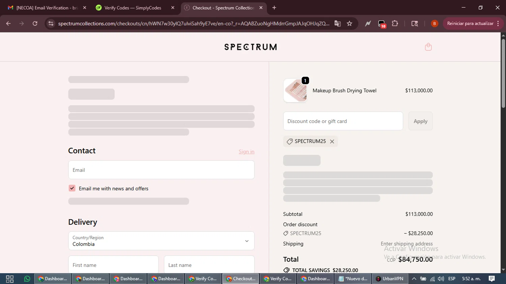Go forward in browser history
The image size is (506, 284).
(22, 24)
